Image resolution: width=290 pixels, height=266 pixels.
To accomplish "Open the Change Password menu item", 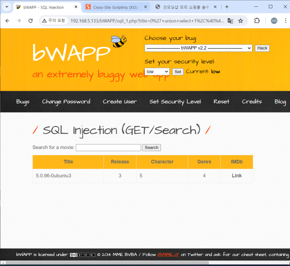I will (x=66, y=102).
